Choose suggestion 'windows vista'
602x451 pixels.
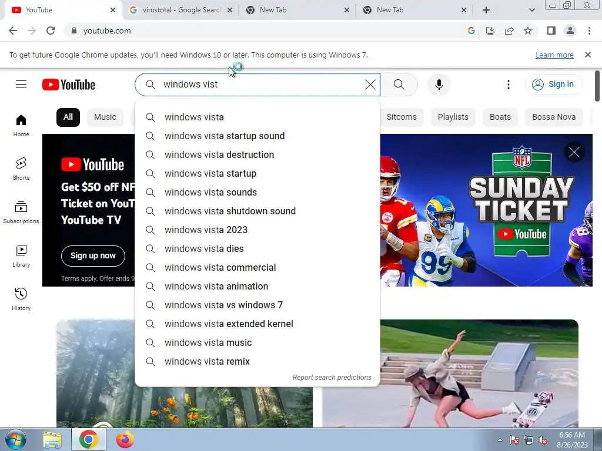tap(257, 117)
